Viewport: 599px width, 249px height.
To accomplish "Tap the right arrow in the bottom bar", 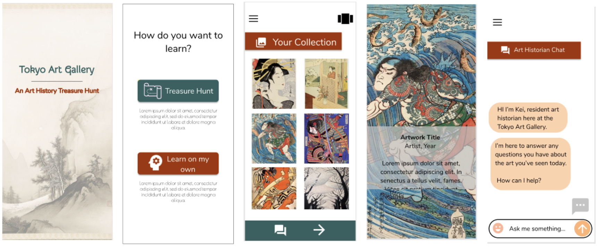I will [x=319, y=230].
